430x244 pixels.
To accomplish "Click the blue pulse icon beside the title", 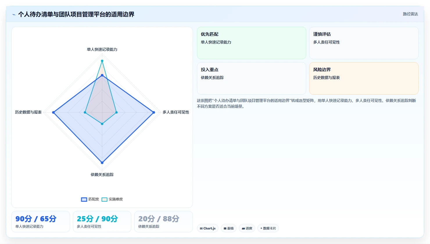I will pyautogui.click(x=14, y=15).
